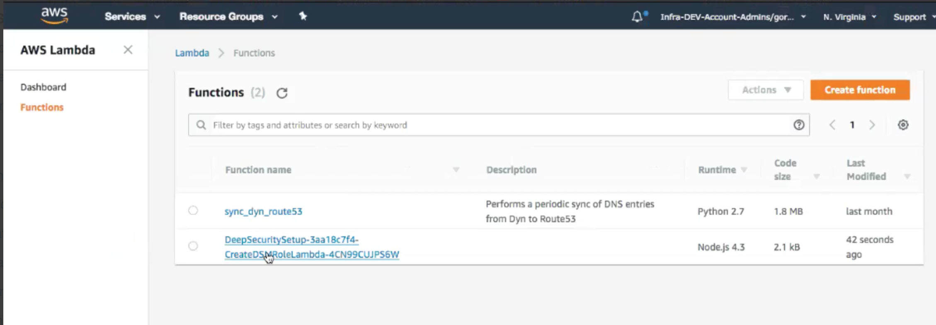This screenshot has width=936, height=325.
Task: Open the Resource Groups menu
Action: point(228,17)
